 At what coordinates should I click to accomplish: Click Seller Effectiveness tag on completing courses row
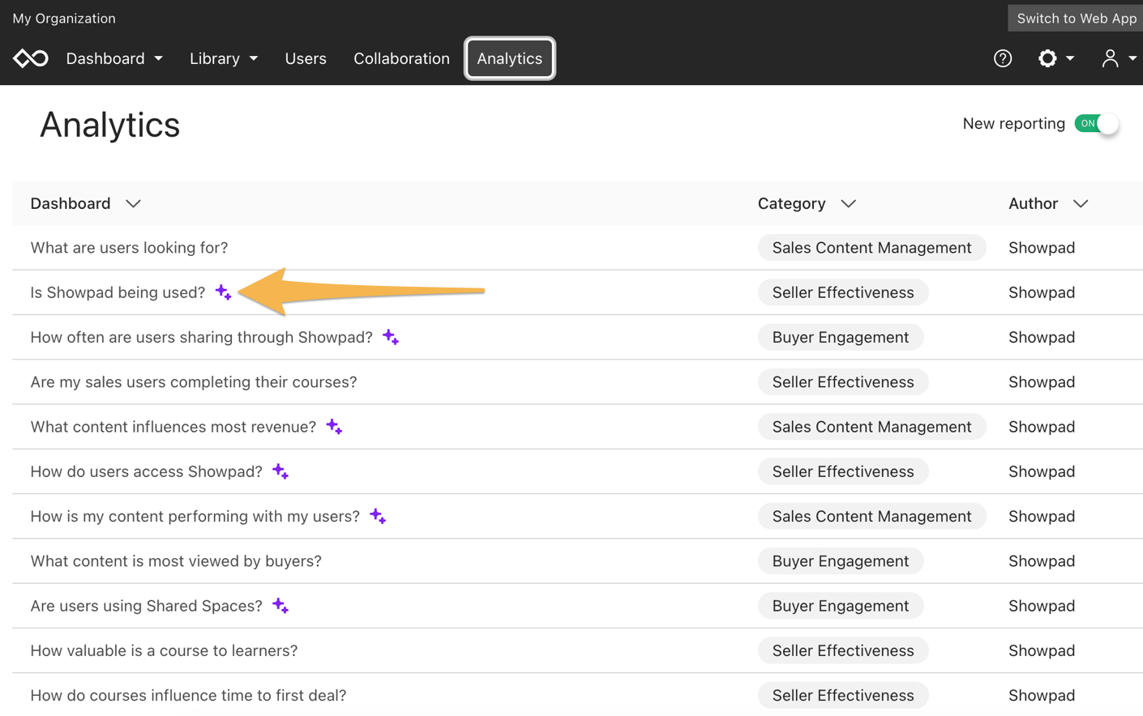coord(843,382)
